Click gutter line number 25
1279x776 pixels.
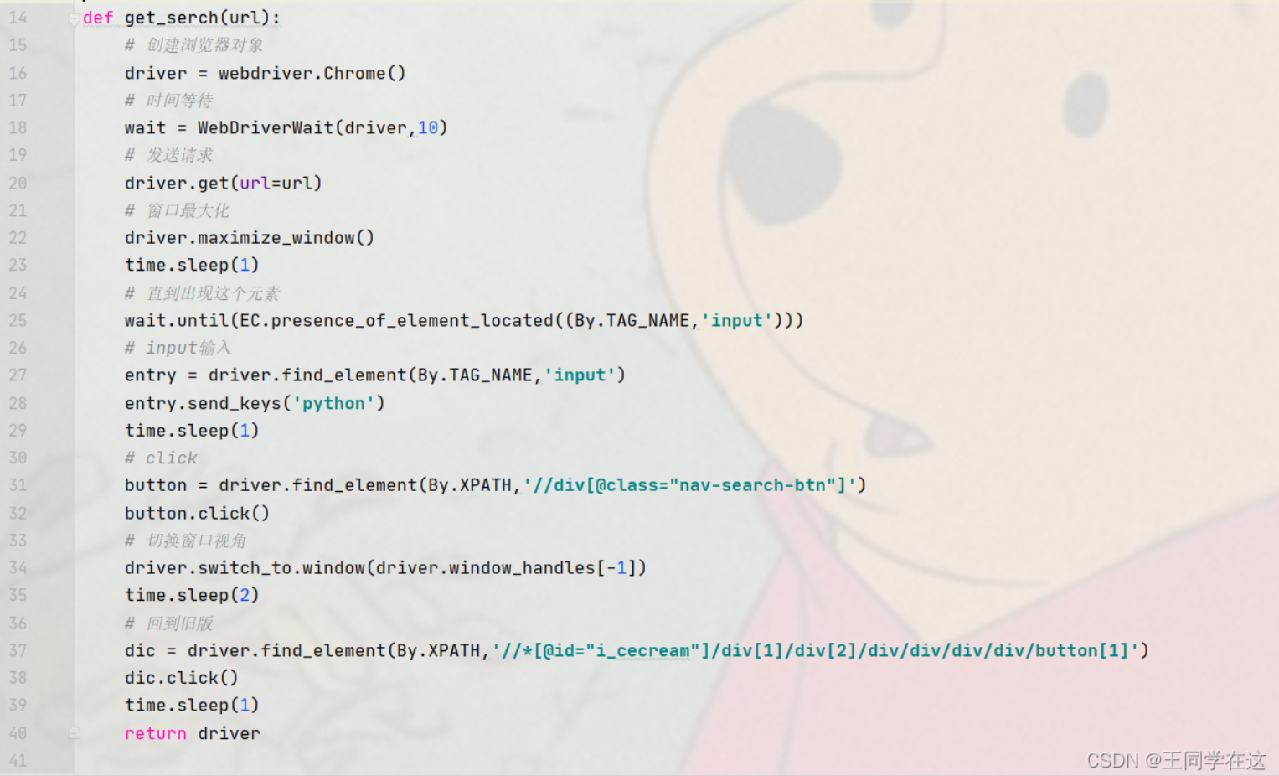tap(18, 320)
